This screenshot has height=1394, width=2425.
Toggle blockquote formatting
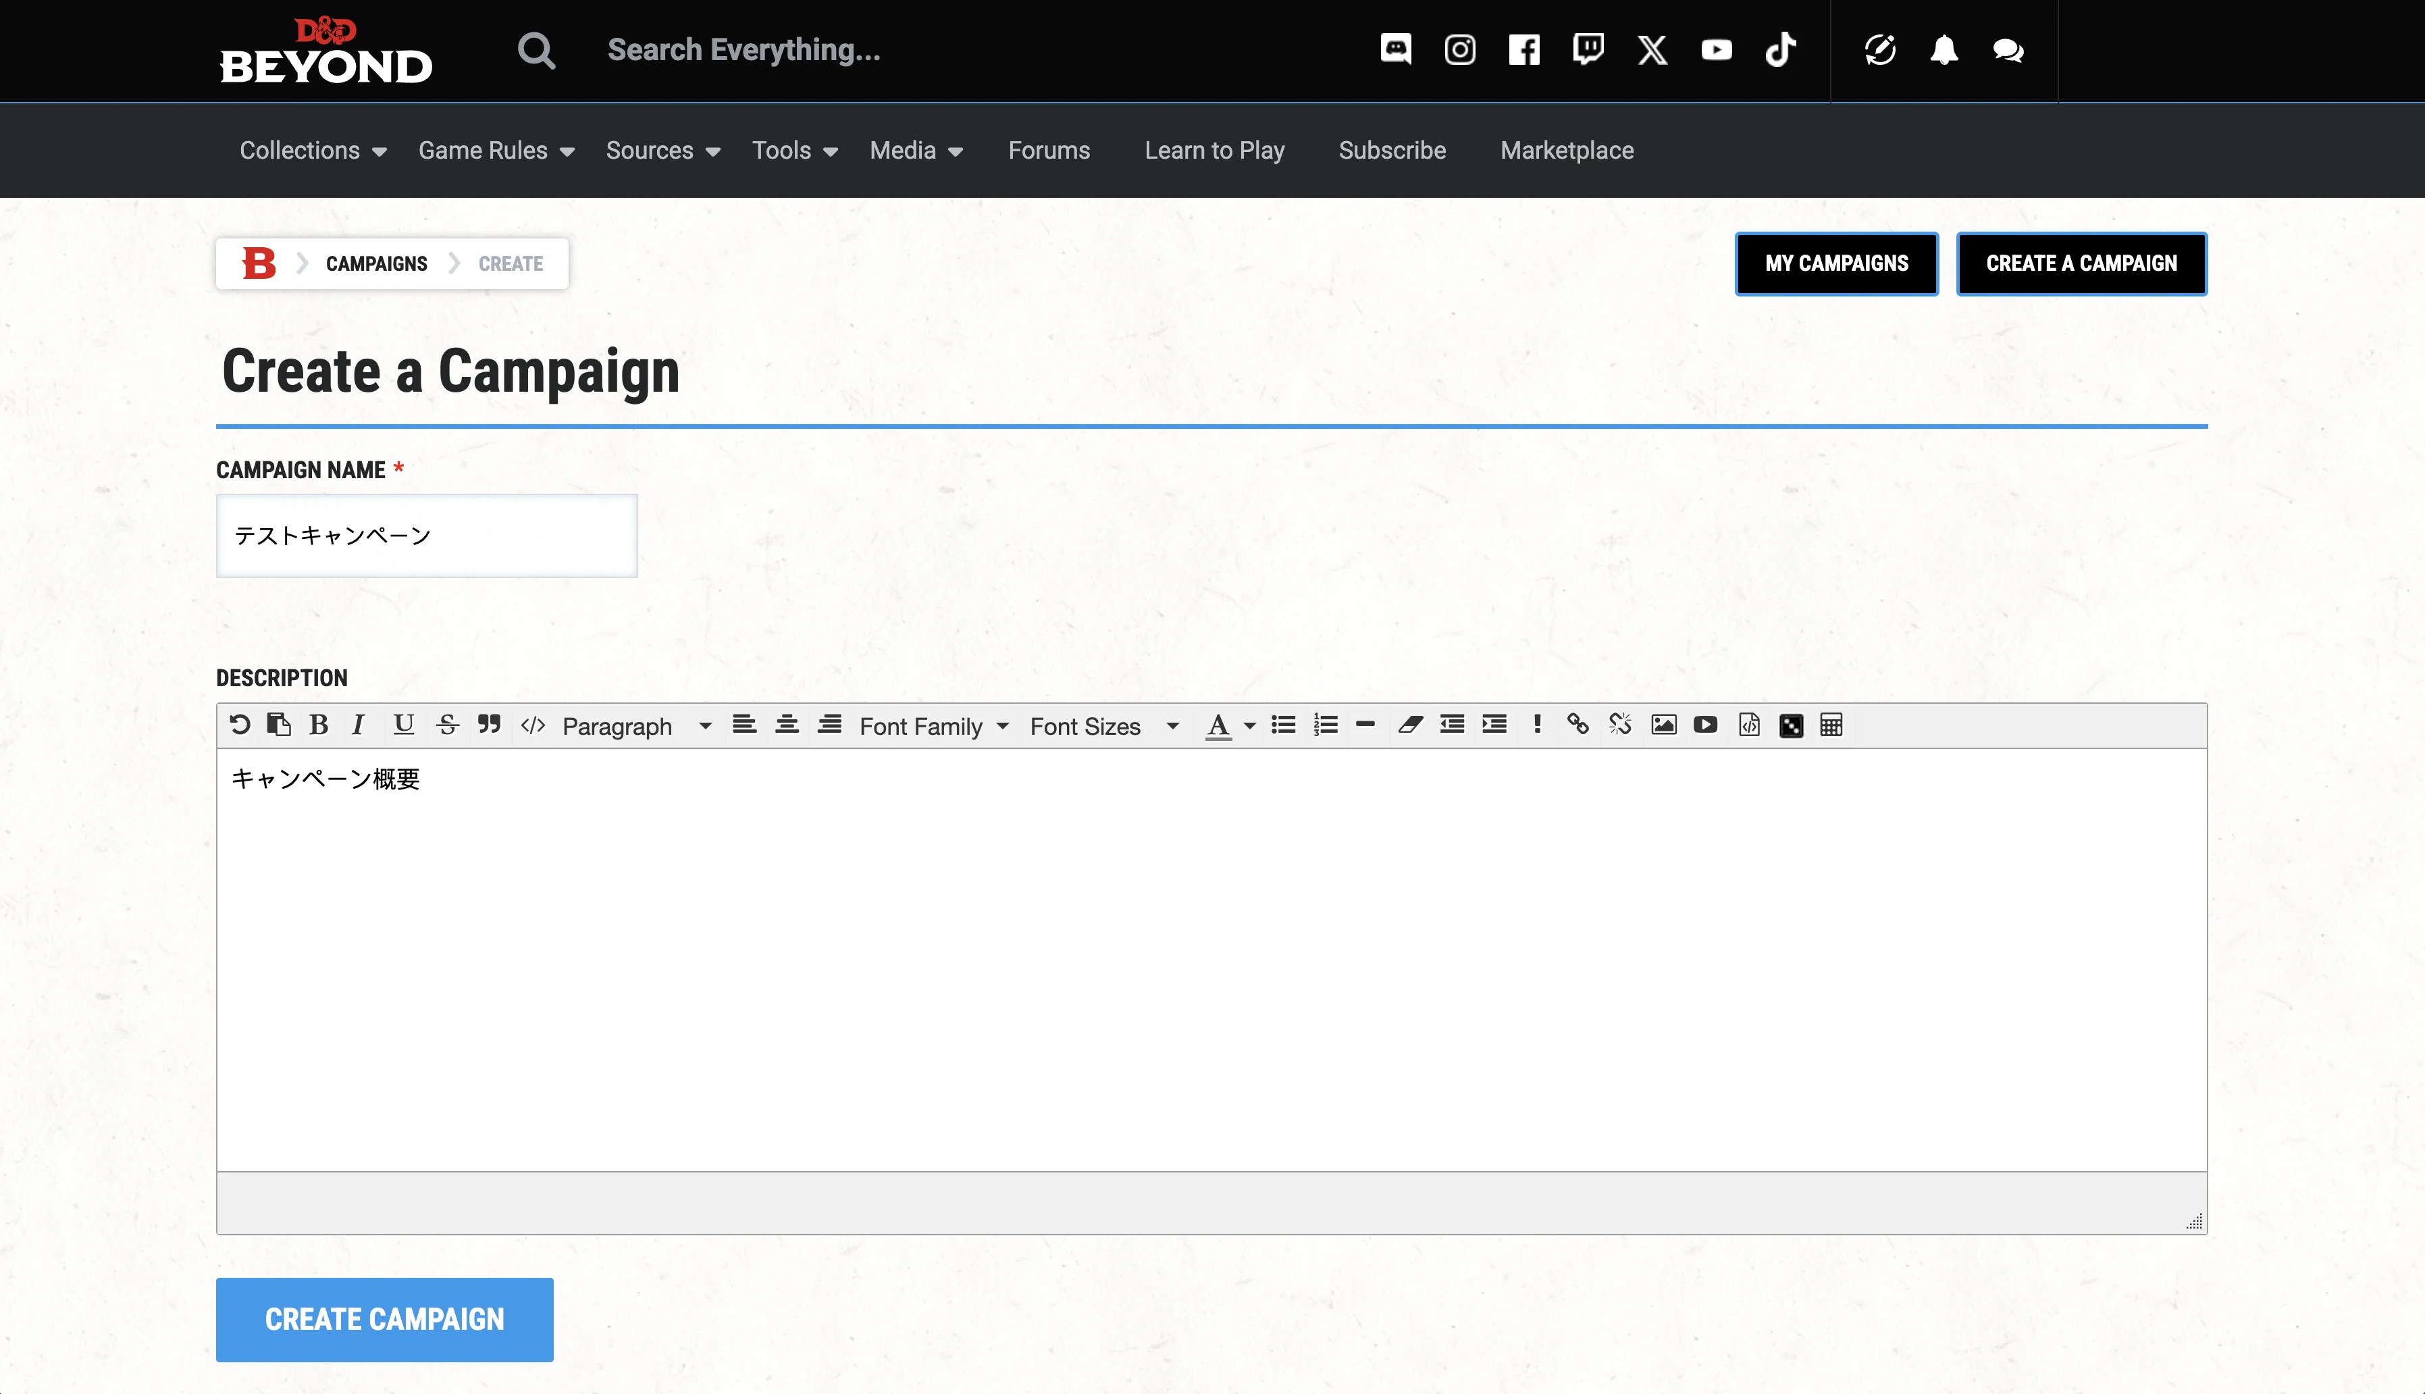pyautogui.click(x=489, y=725)
